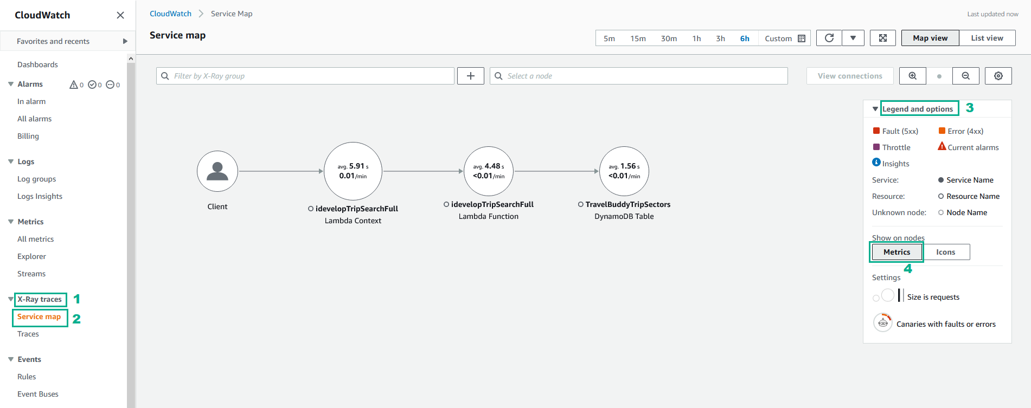Image resolution: width=1031 pixels, height=408 pixels.
Task: Click the Canaries with faults icon
Action: click(883, 322)
